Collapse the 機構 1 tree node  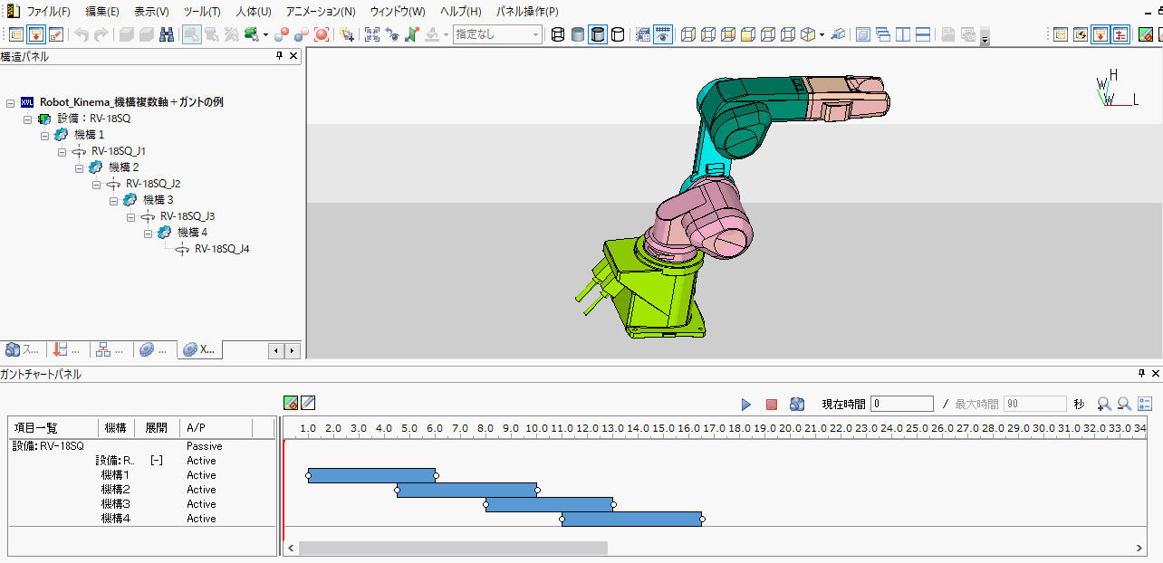[x=45, y=135]
